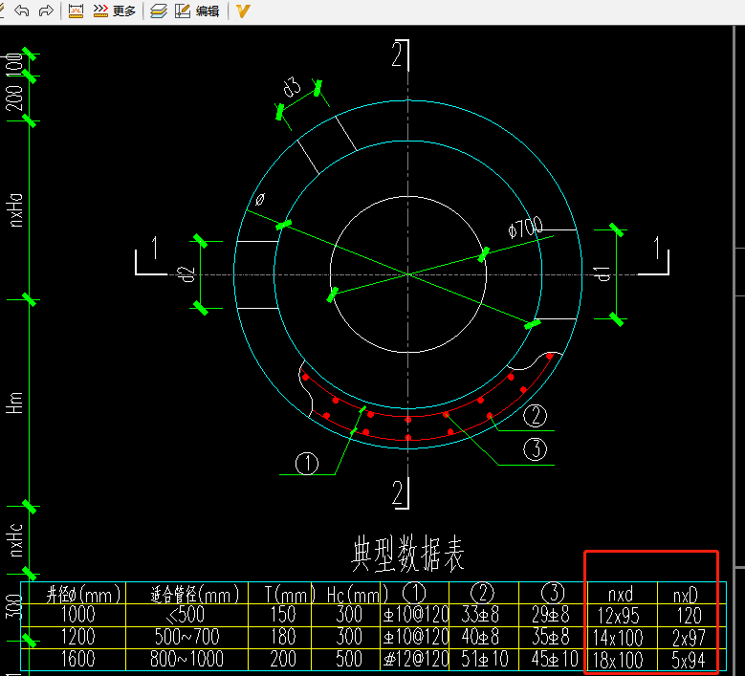
Task: Click the gold V VIP icon
Action: click(242, 11)
